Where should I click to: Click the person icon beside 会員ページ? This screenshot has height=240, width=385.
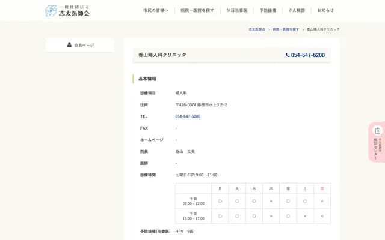69,45
